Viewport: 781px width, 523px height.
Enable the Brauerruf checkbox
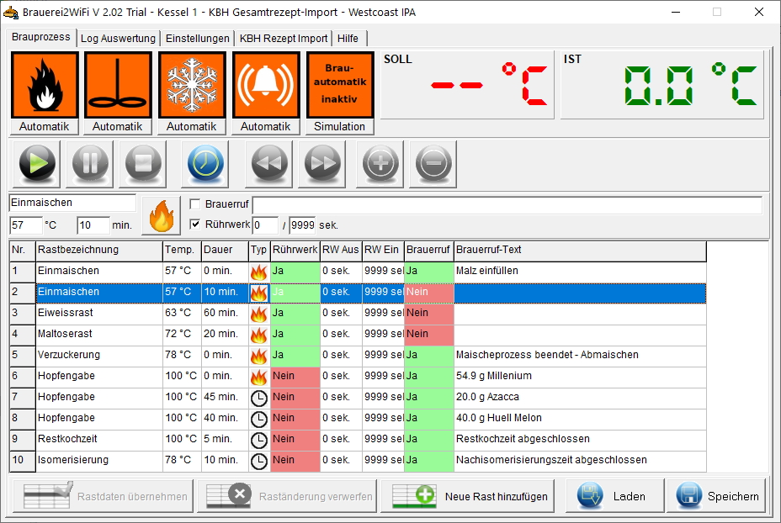pyautogui.click(x=195, y=204)
